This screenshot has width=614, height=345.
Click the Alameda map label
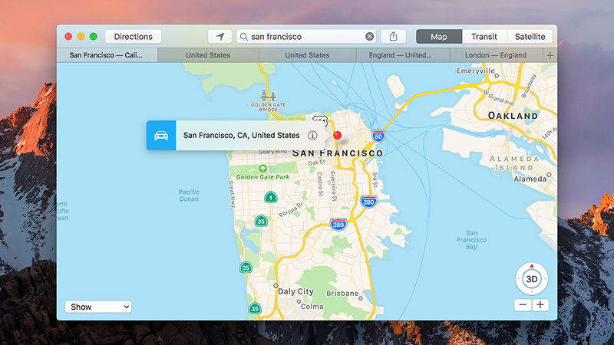click(x=530, y=179)
